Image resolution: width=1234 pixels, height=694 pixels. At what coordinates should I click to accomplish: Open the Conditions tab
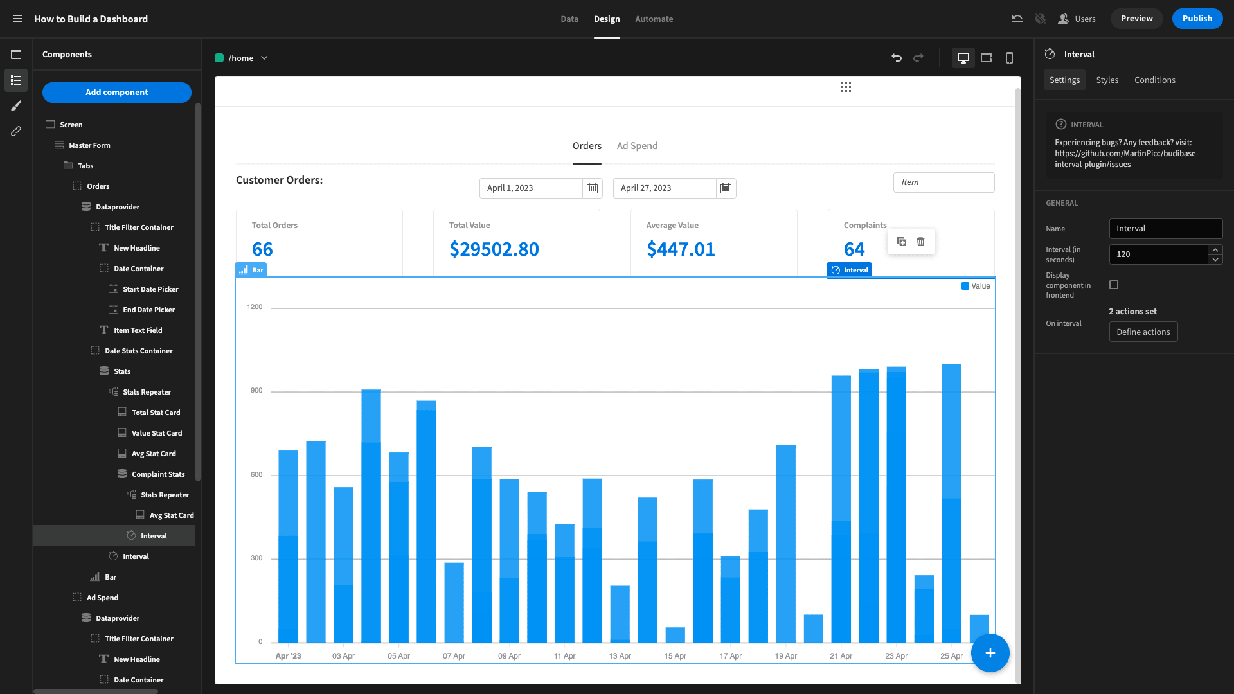click(x=1154, y=80)
